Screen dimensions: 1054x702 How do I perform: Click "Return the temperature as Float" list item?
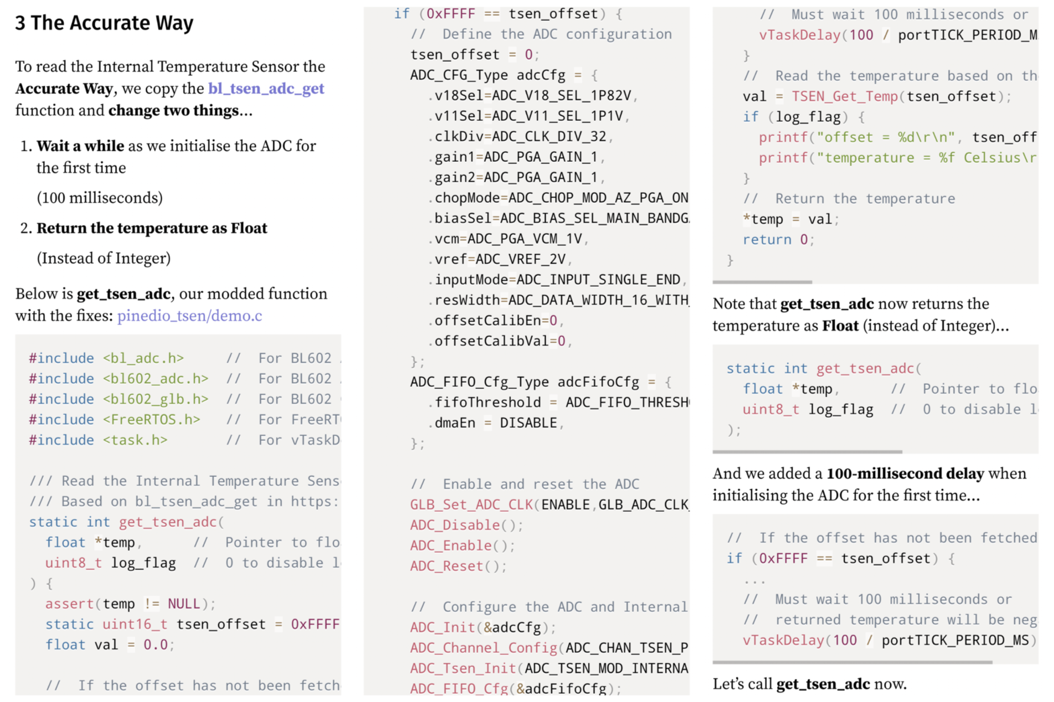152,228
